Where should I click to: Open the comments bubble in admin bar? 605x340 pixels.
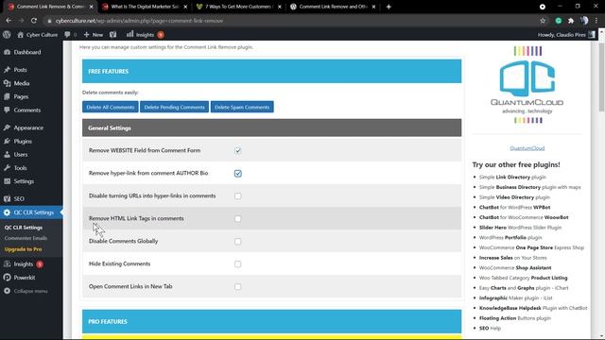pyautogui.click(x=67, y=34)
